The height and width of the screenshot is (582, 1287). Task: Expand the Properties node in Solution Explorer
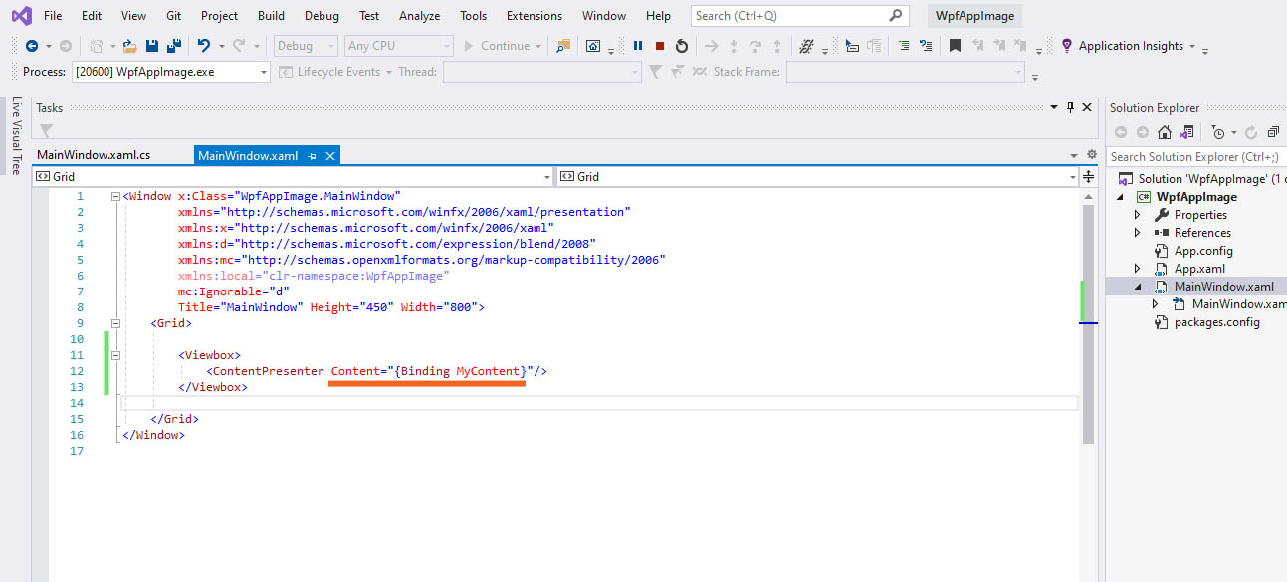tap(1138, 215)
